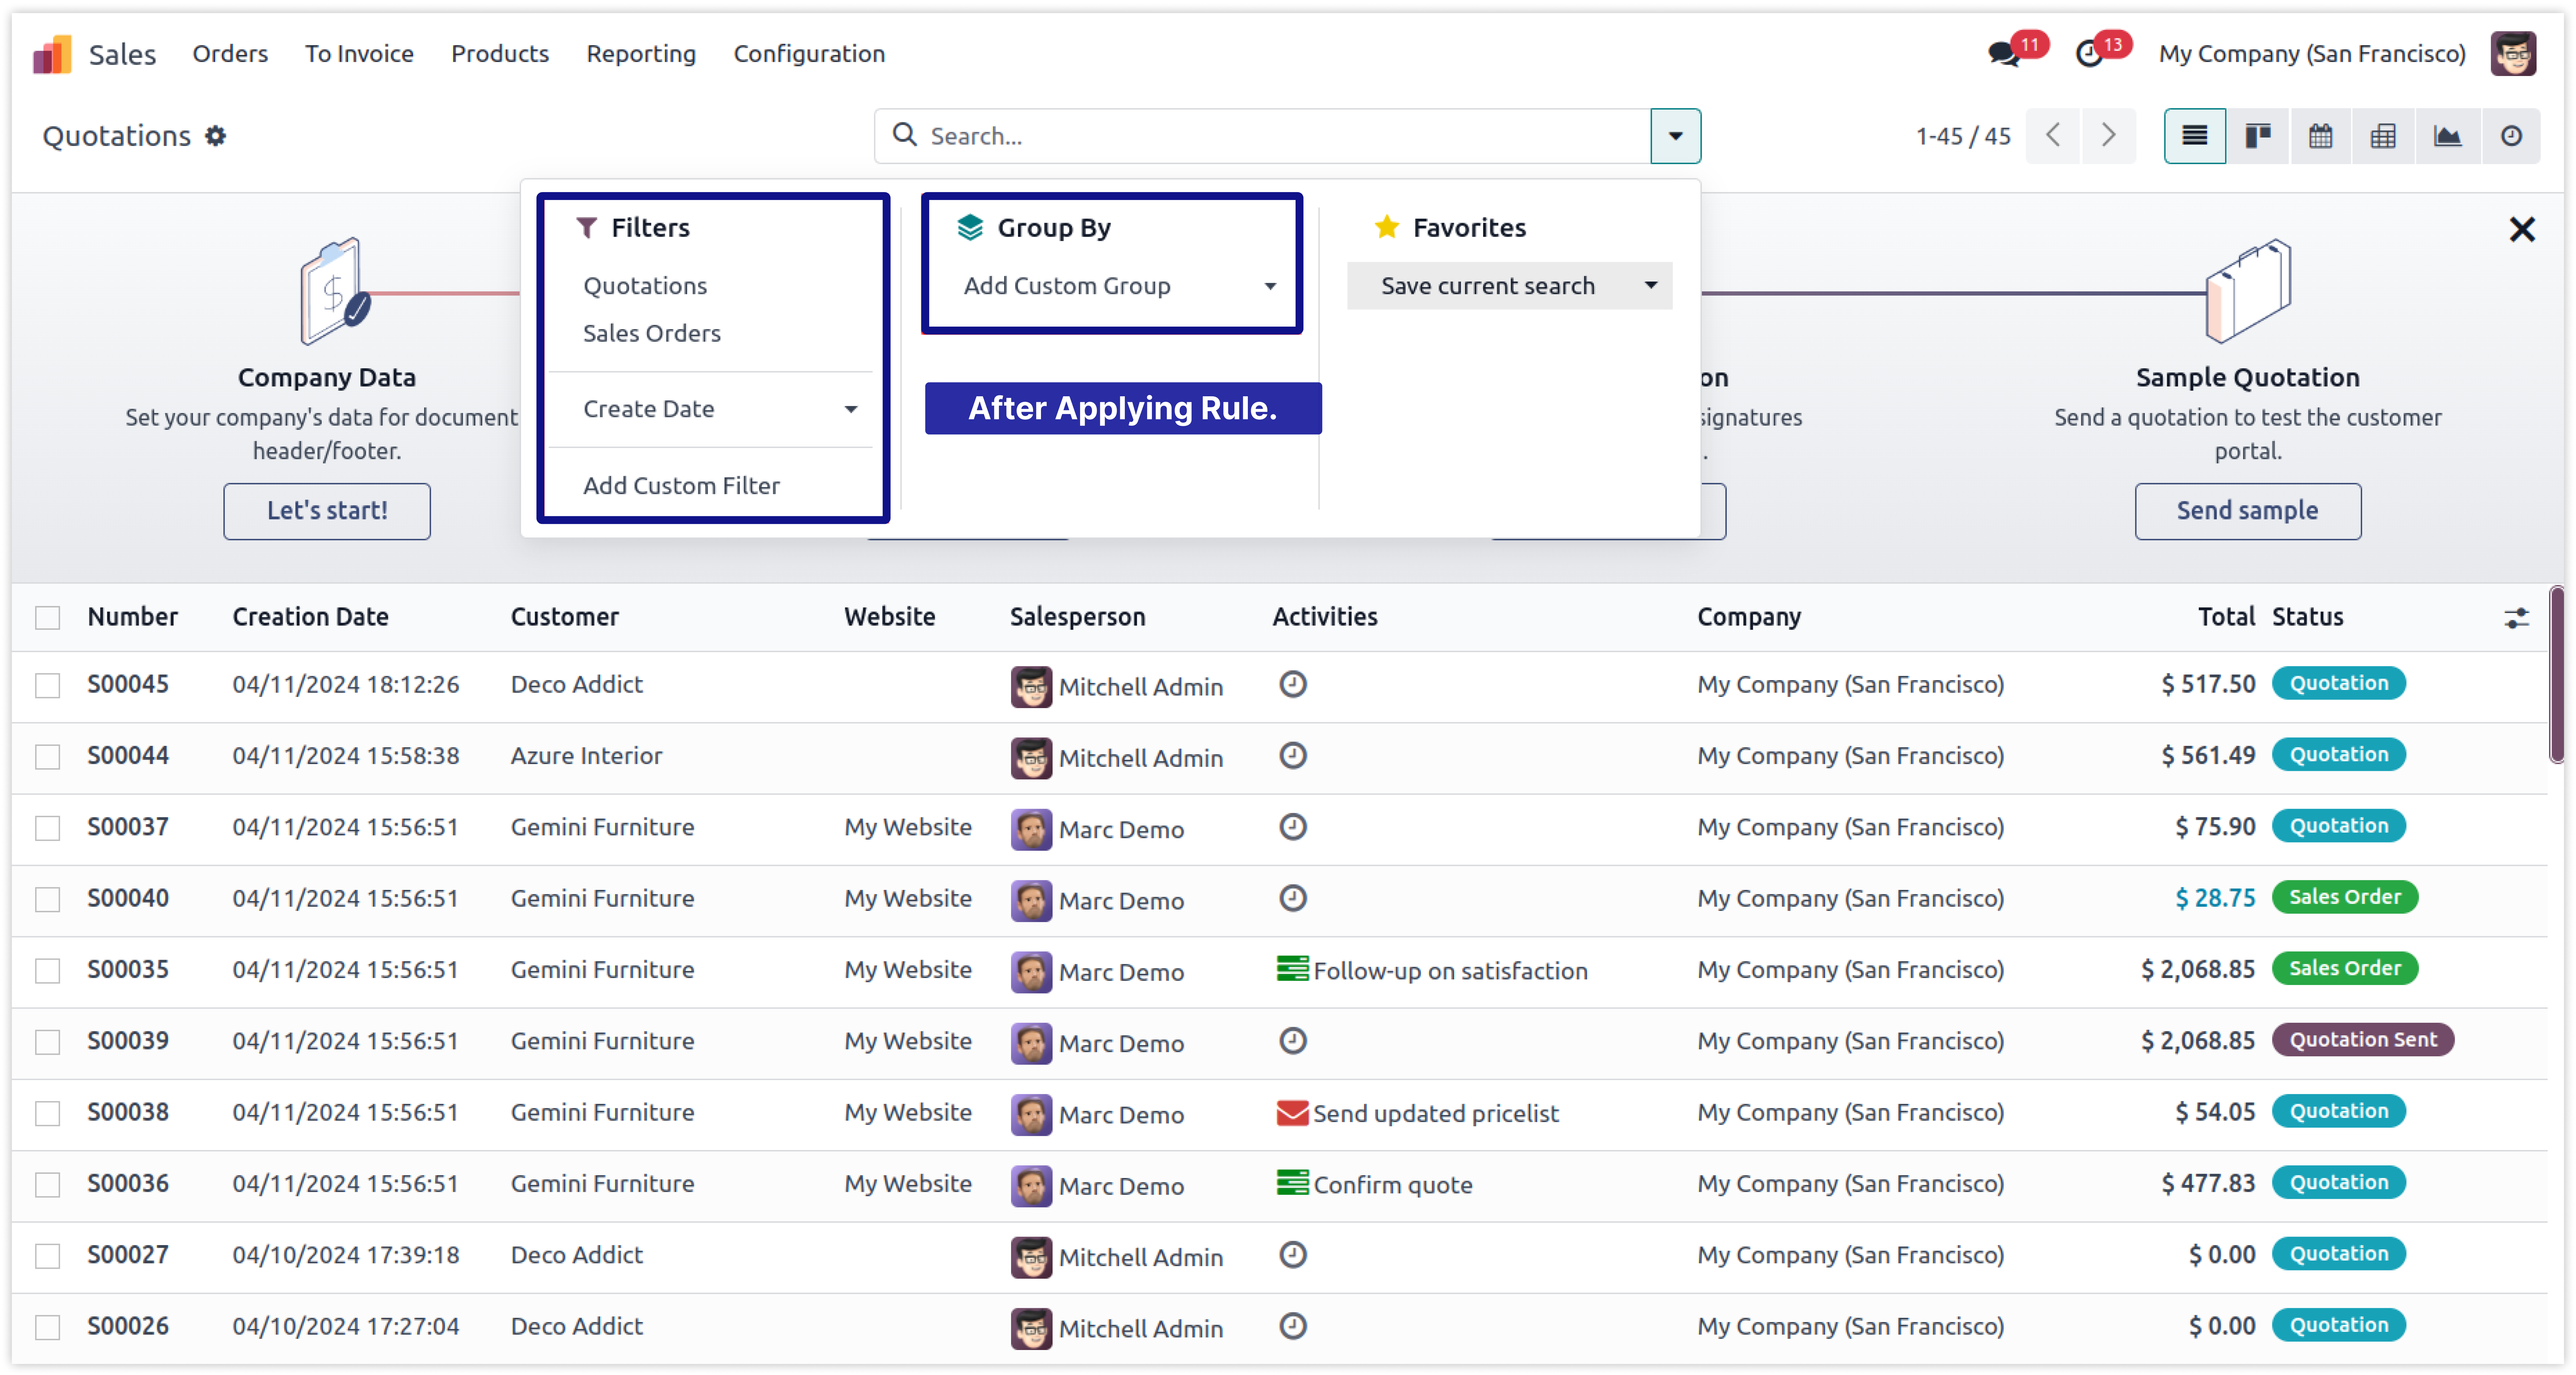
Task: Switch to pivot table view
Action: click(x=2383, y=136)
